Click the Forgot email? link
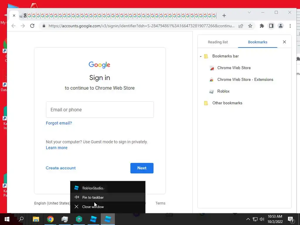The height and width of the screenshot is (225, 300). [59, 123]
